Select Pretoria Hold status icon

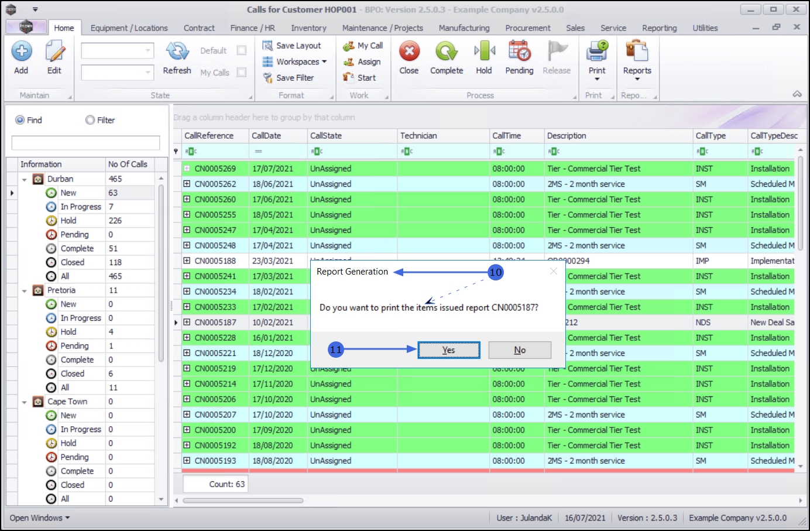(x=52, y=332)
